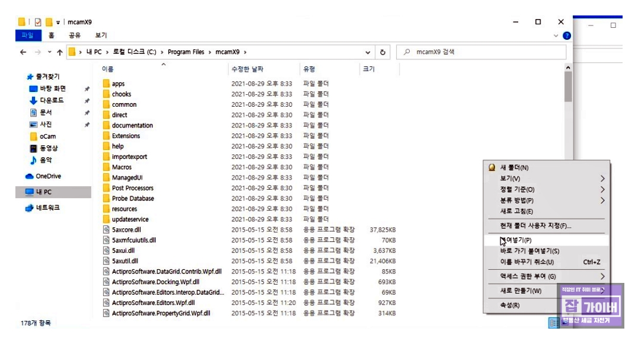Open 음악 in navigation pane

46,160
